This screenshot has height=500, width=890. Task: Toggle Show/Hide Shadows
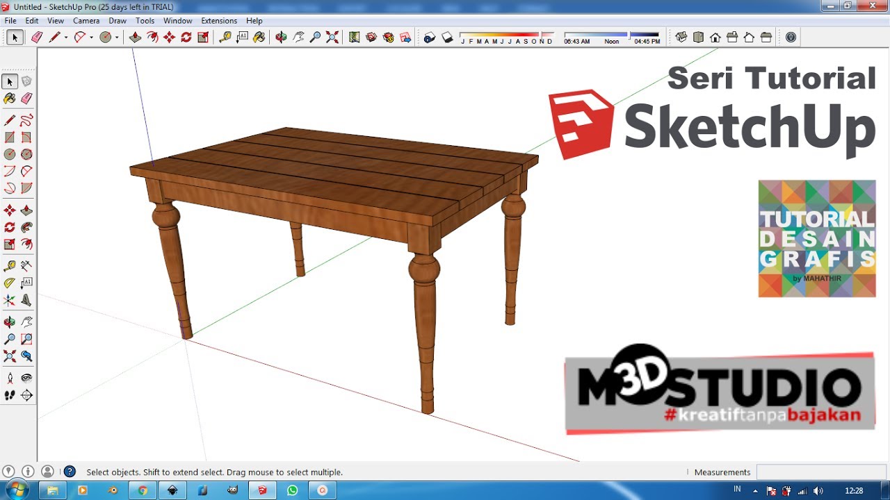[x=447, y=37]
